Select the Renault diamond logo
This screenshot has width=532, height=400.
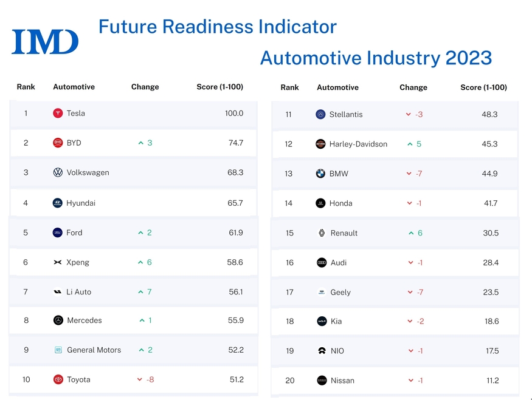322,233
